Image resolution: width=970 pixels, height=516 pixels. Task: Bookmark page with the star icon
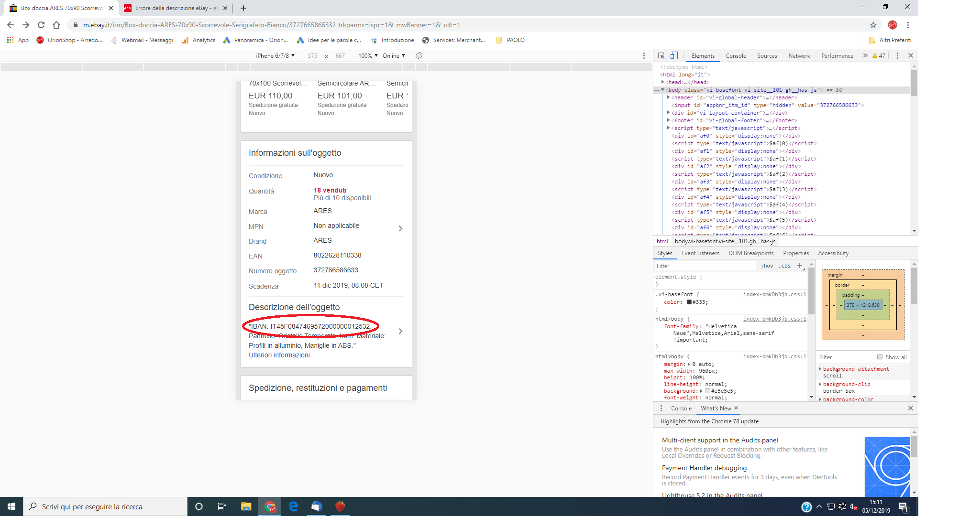point(873,25)
